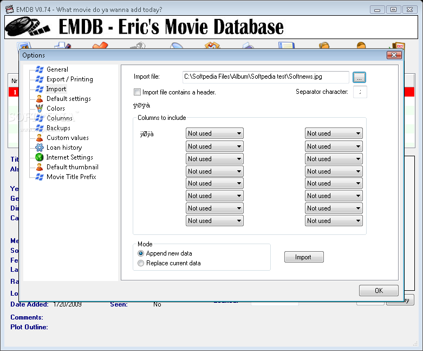Confirm options with OK button
423x351 pixels.
coord(379,290)
